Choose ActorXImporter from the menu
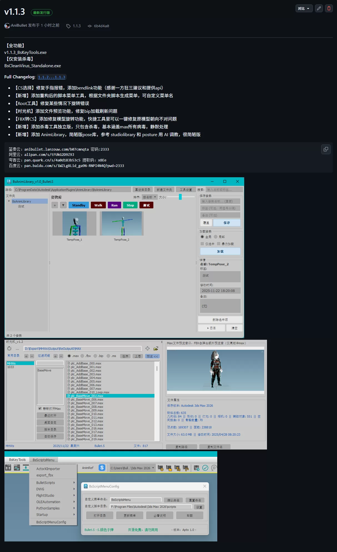Image resolution: width=337 pixels, height=552 pixels. pyautogui.click(x=53, y=469)
